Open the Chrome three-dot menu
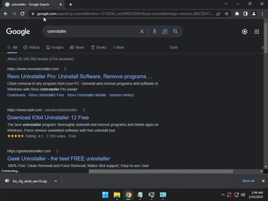This screenshot has height=201, width=268. click(x=262, y=14)
